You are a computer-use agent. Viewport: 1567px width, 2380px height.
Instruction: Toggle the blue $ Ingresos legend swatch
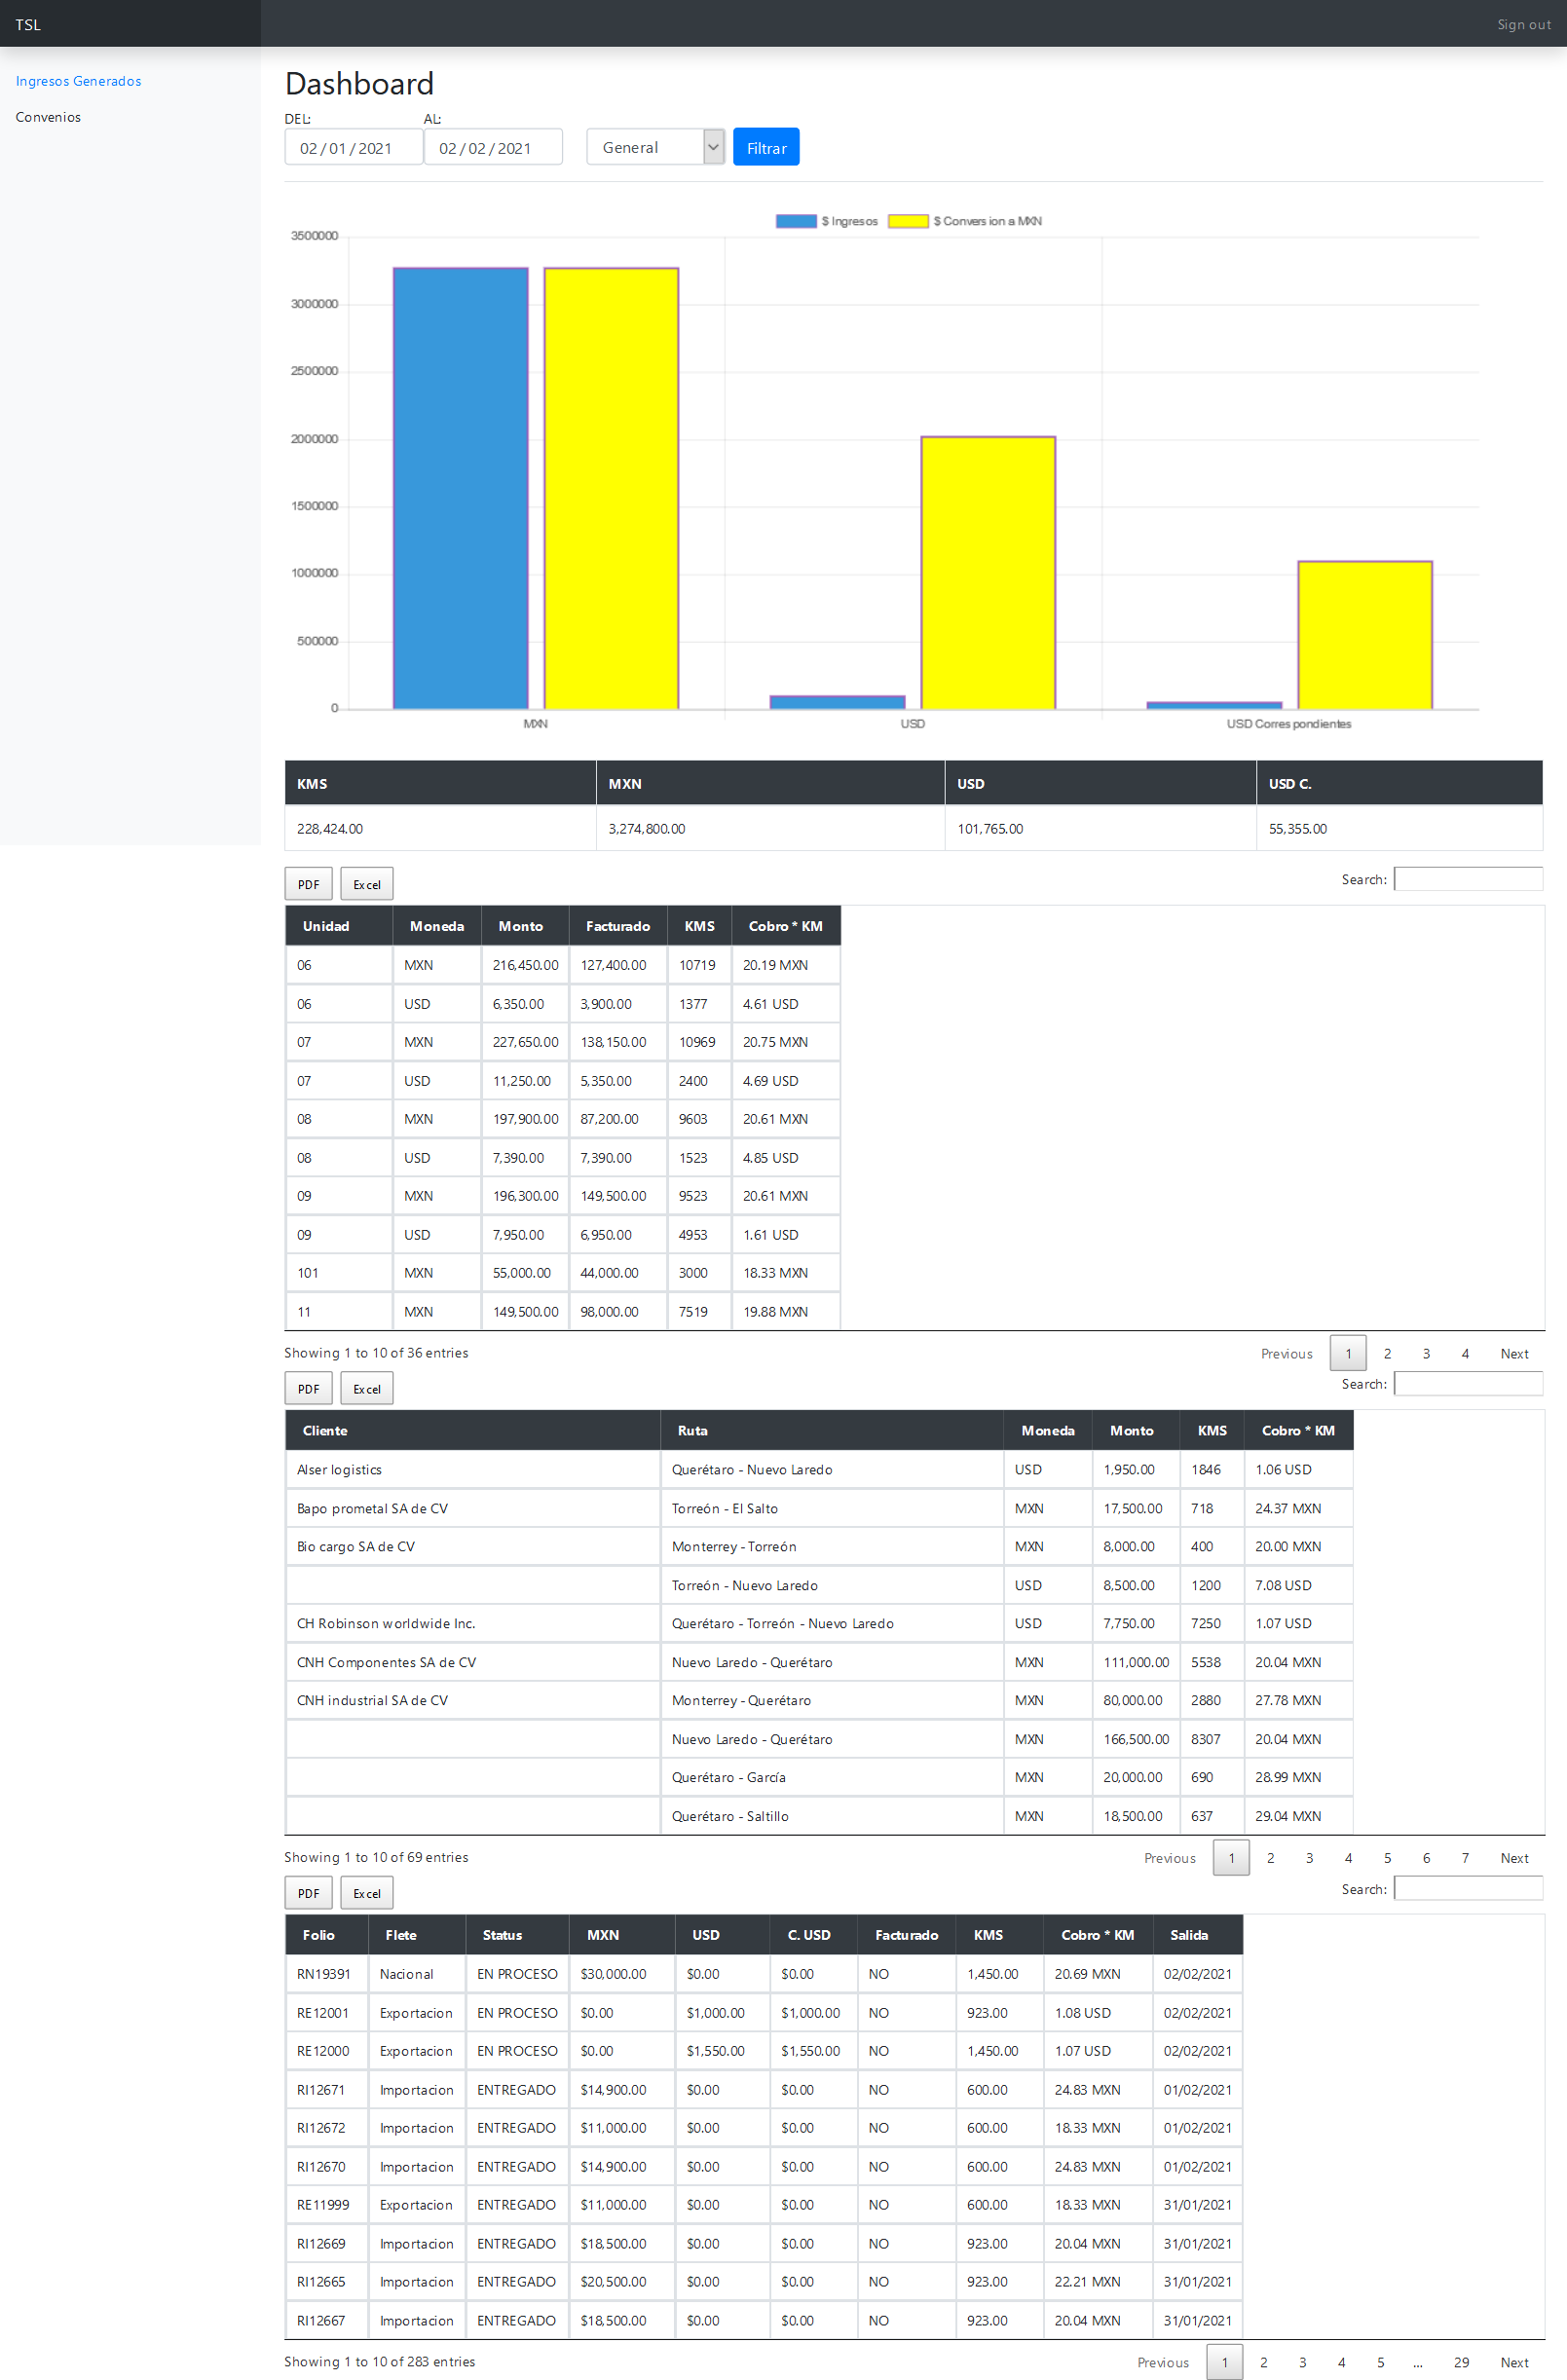(x=796, y=221)
